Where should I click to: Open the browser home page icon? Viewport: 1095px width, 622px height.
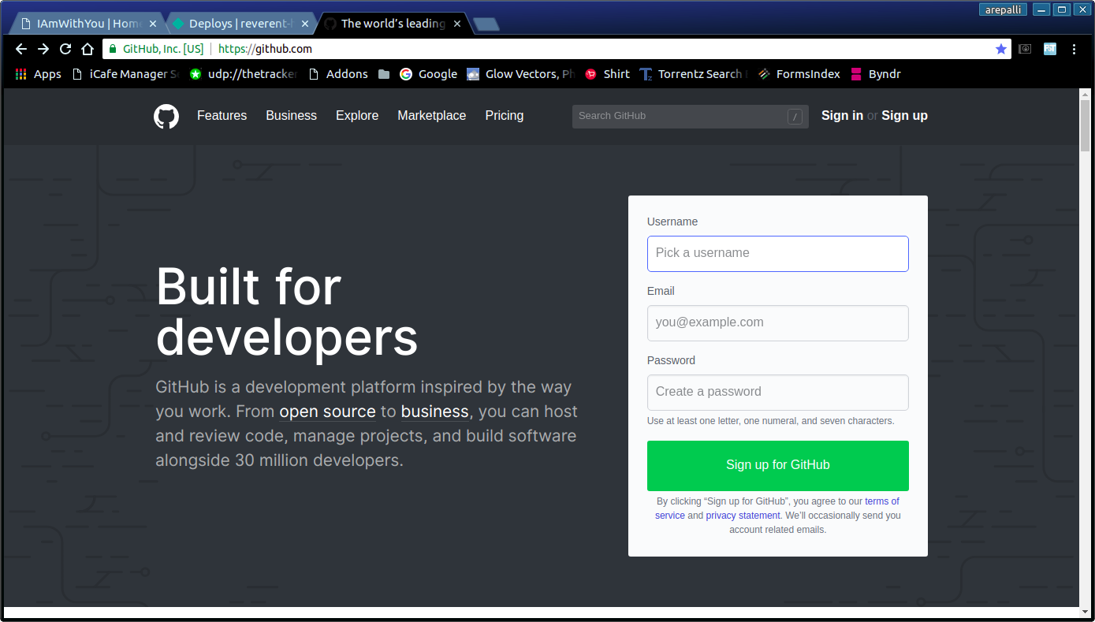[x=88, y=49]
